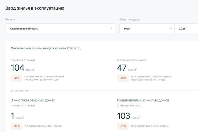Click the 1 тыс. м² apartment buildings value

click(x=12, y=116)
